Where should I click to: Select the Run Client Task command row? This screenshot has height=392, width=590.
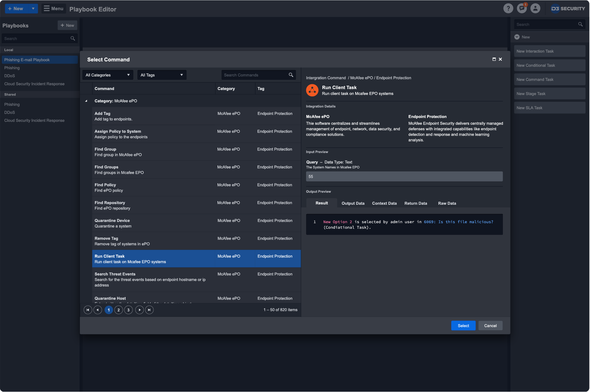(x=196, y=259)
